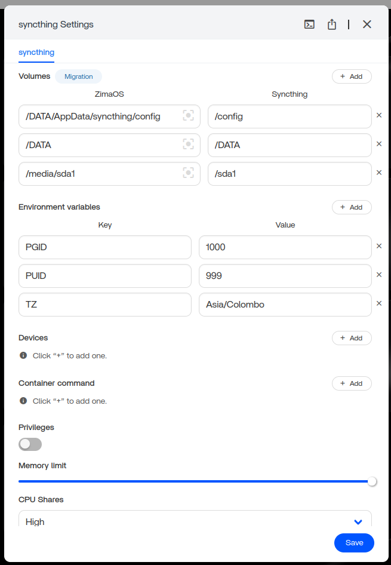The width and height of the screenshot is (391, 565).
Task: Click the Memory limit slider handle
Action: point(372,481)
